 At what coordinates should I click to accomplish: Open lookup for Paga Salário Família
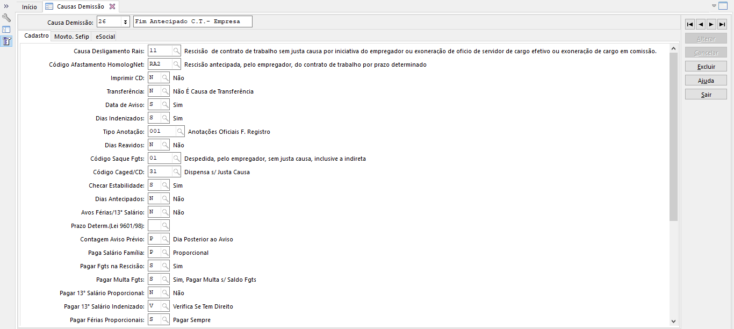pos(165,253)
